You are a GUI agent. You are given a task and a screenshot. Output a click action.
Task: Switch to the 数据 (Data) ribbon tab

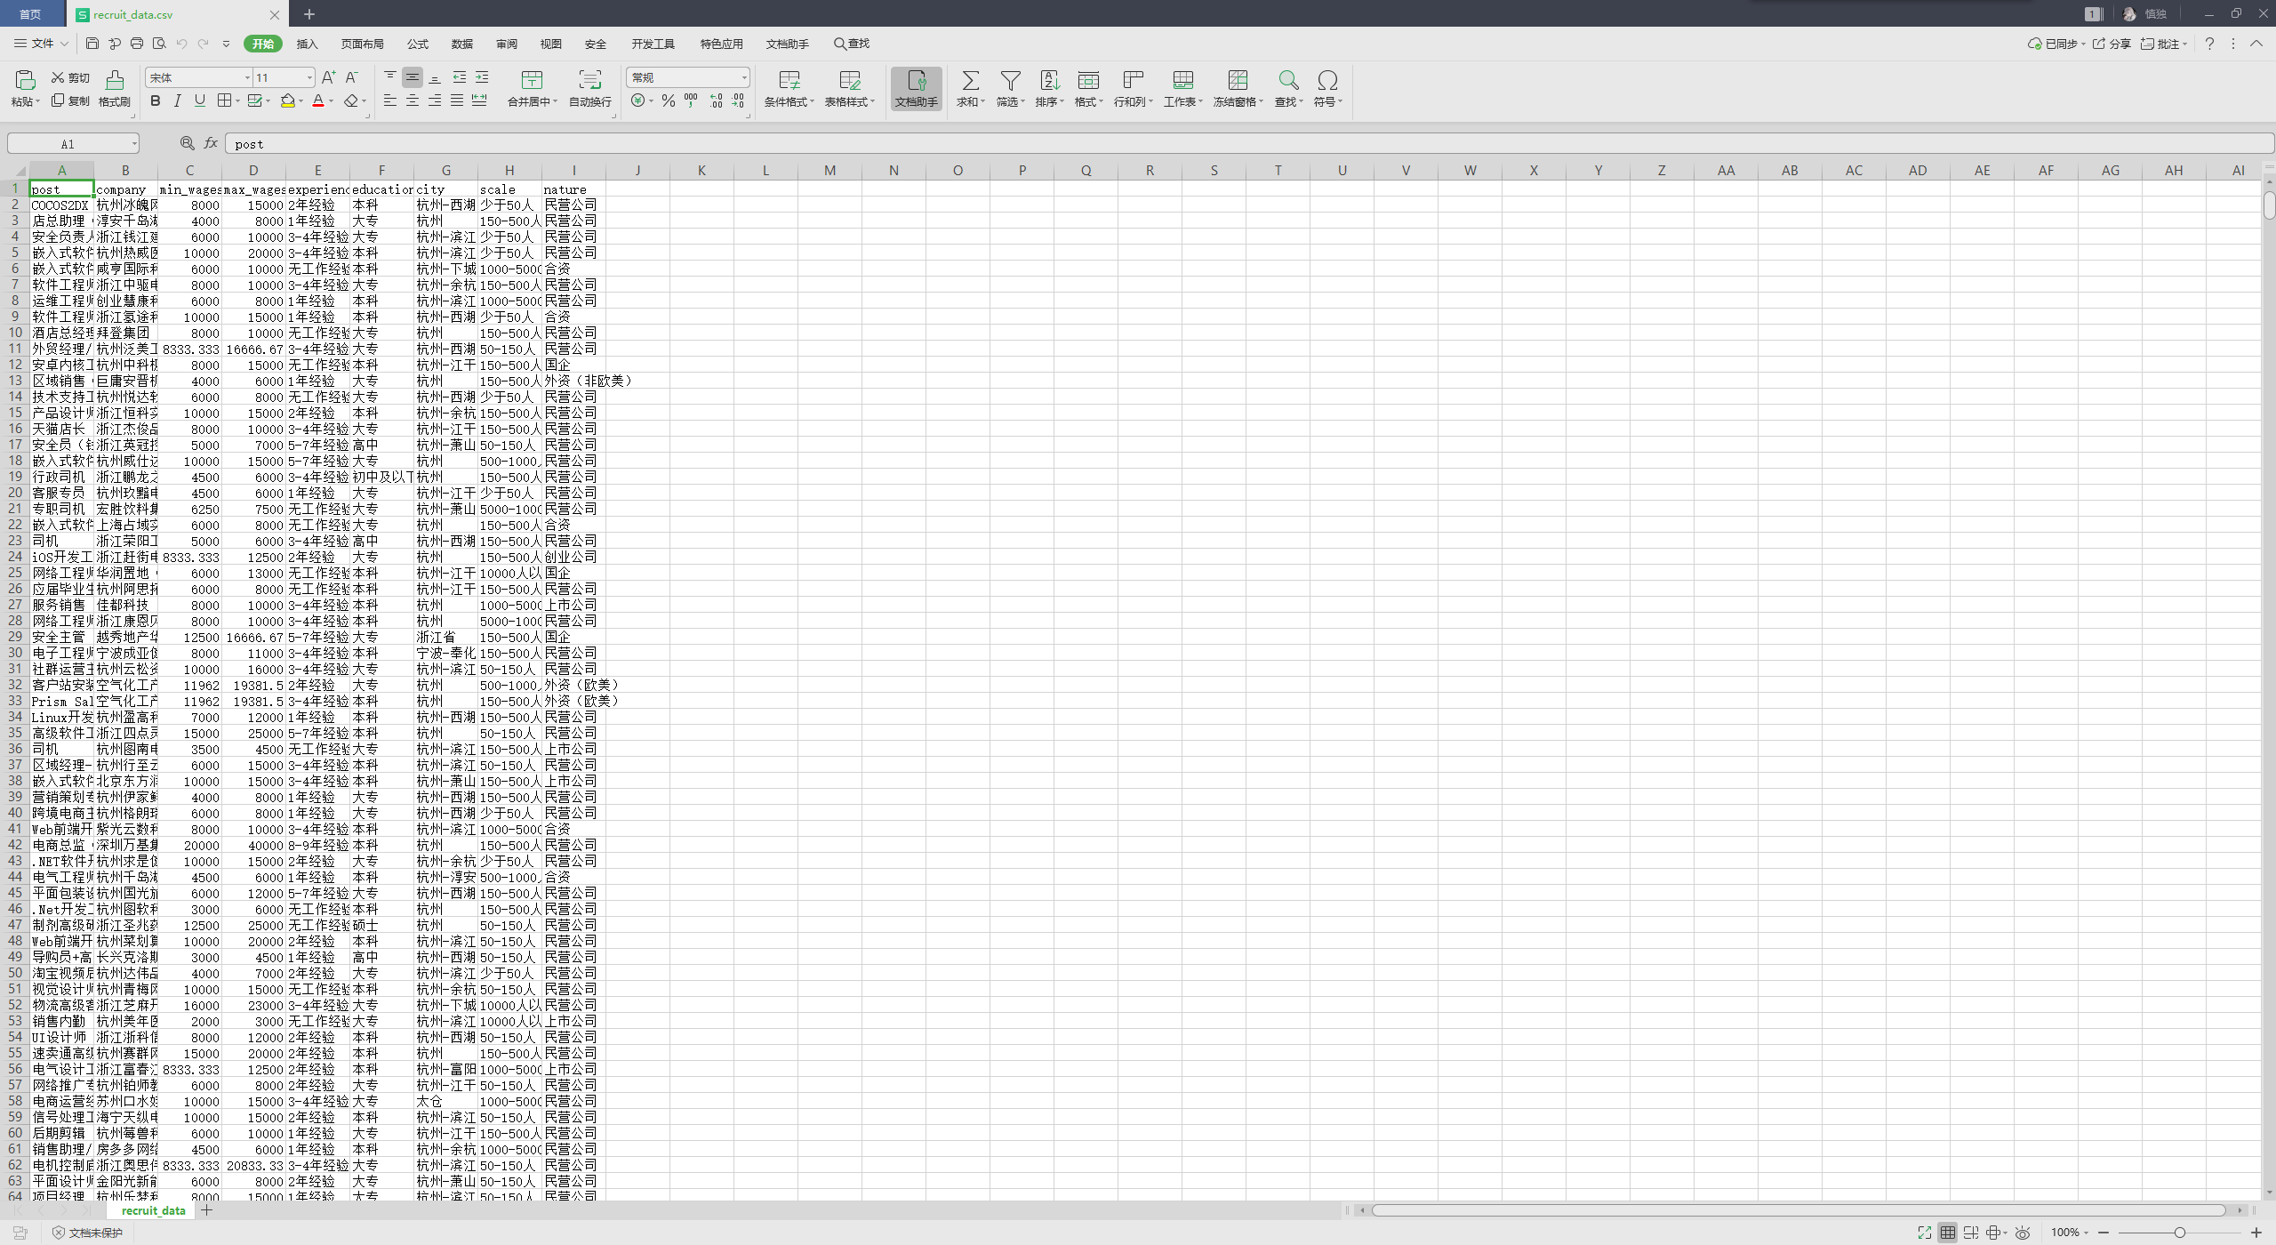coord(461,44)
